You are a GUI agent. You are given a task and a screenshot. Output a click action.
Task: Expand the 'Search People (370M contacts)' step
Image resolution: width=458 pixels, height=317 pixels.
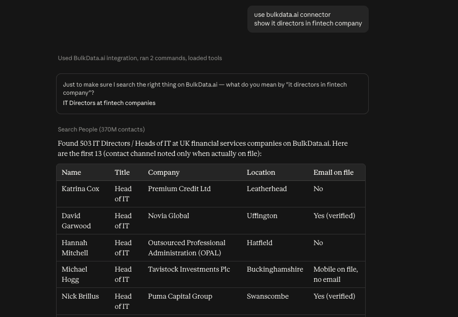coord(101,129)
